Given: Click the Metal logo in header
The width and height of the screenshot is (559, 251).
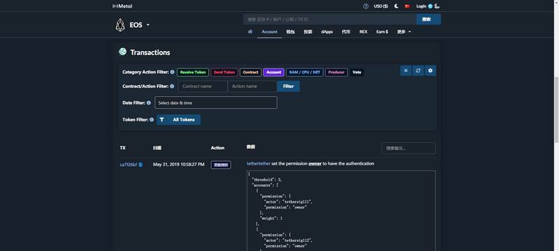Looking at the screenshot, I should tap(122, 6).
